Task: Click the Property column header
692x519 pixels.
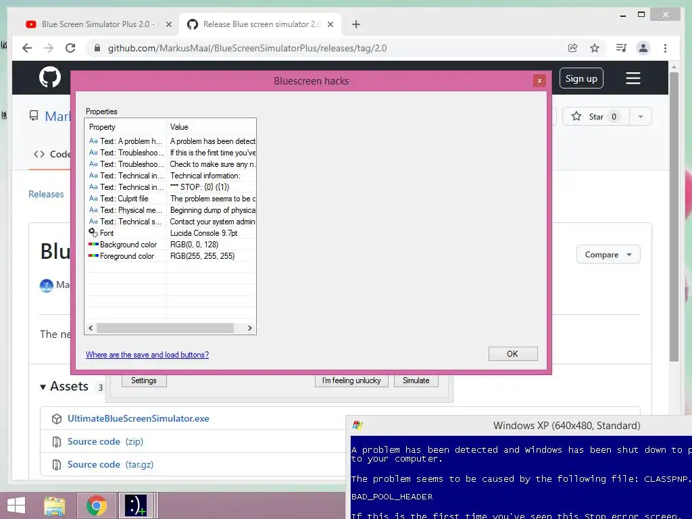Action: 125,127
